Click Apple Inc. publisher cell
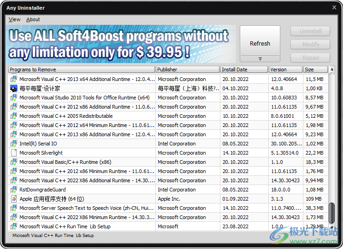 coord(188,199)
